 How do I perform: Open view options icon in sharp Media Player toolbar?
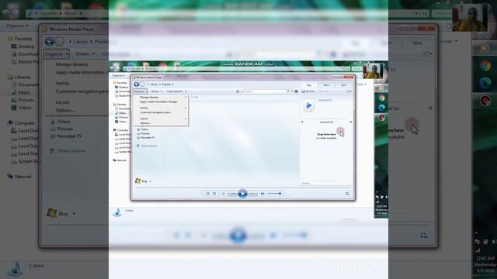tap(238, 91)
